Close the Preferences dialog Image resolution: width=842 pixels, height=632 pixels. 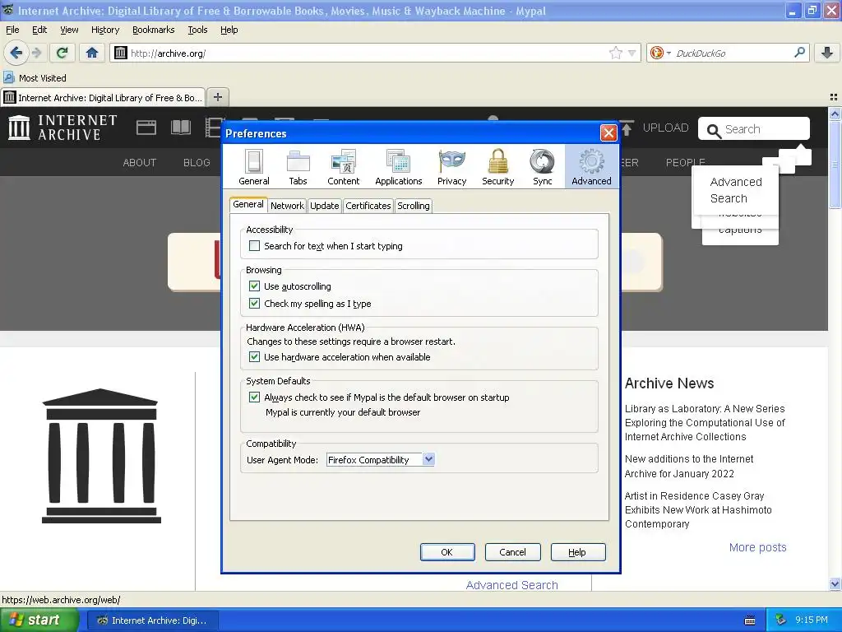(x=608, y=132)
